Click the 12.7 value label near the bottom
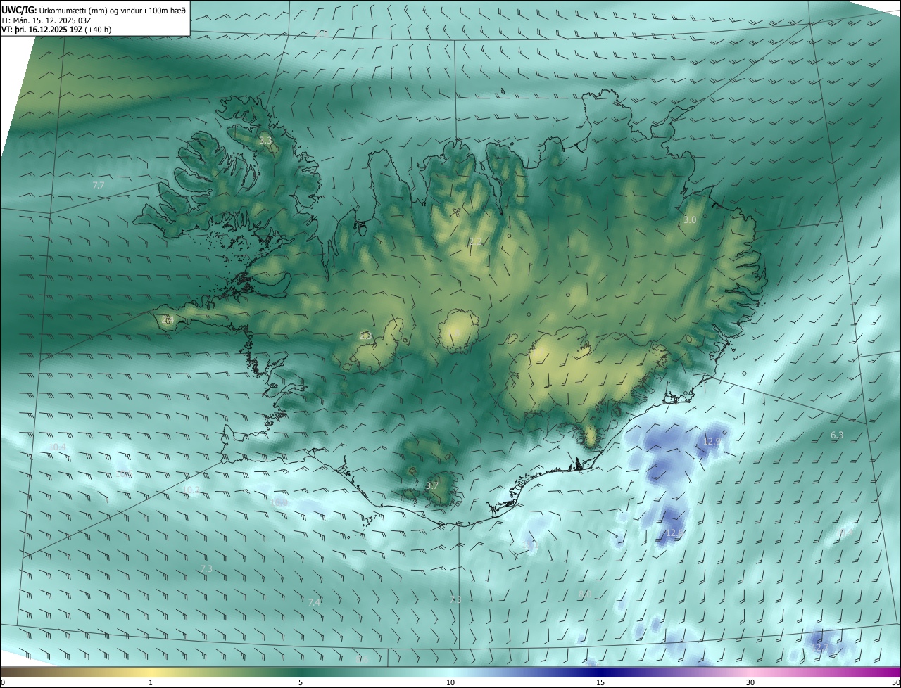901x688 pixels. (819, 647)
